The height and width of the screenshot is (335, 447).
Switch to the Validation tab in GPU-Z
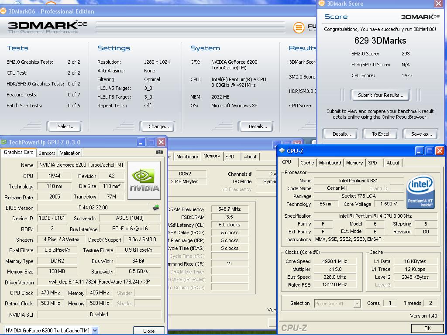(x=70, y=153)
